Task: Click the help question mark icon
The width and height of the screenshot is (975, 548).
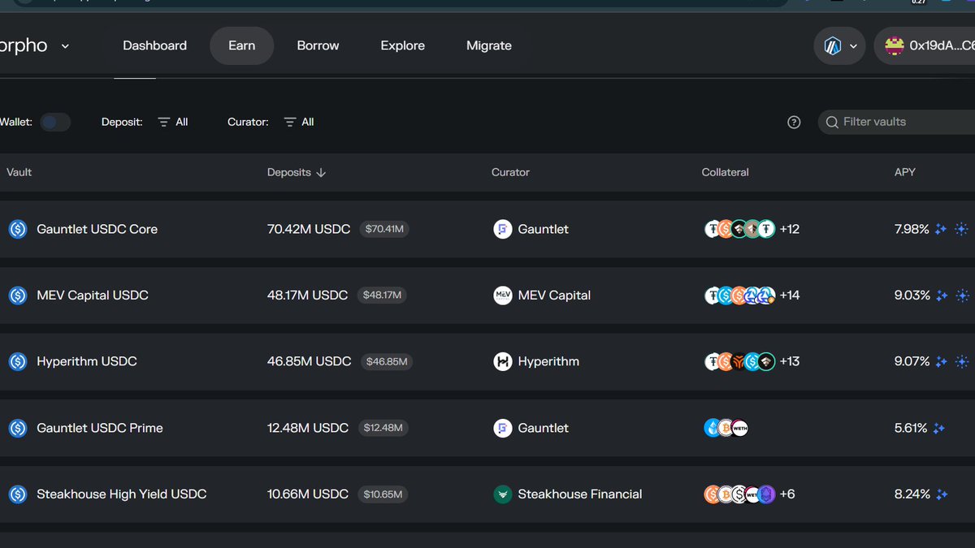Action: [794, 122]
